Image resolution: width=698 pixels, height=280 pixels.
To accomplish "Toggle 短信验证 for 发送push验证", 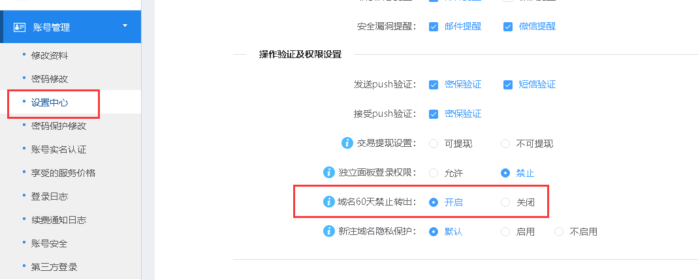I will tap(508, 84).
